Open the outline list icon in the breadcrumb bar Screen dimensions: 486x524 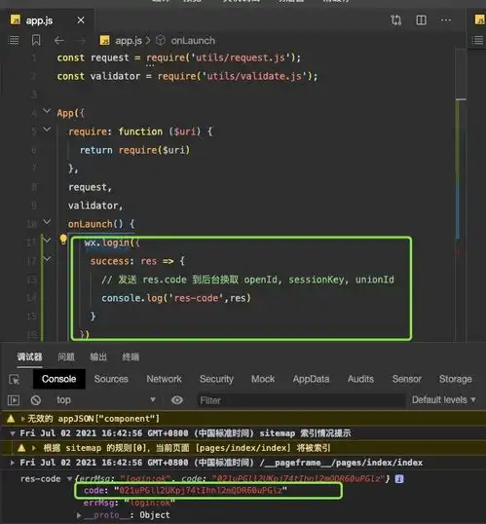(x=14, y=41)
